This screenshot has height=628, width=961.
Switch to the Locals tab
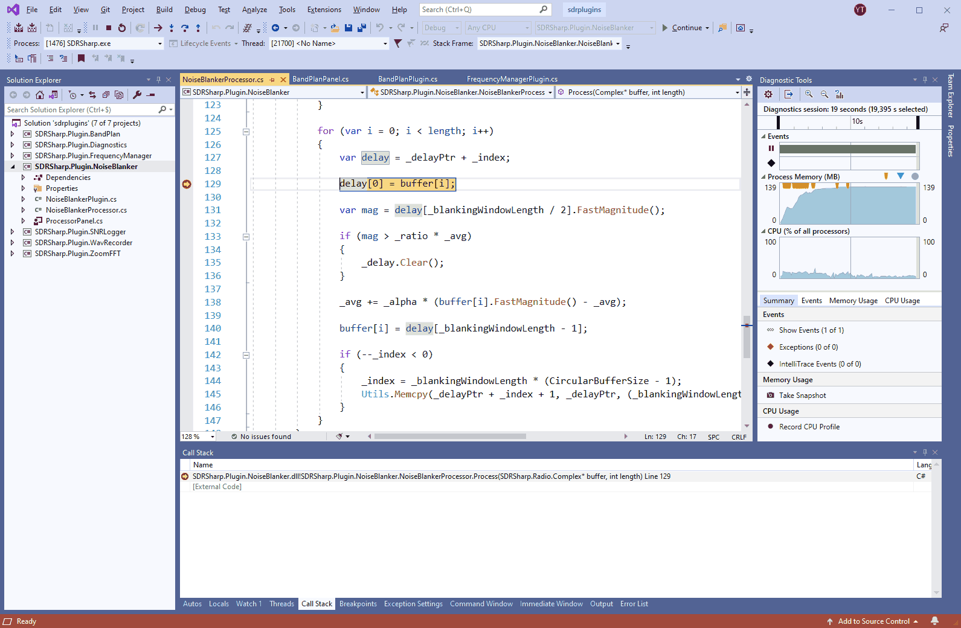219,604
